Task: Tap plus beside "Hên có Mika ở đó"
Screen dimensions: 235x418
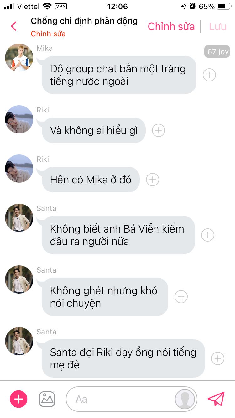Action: [x=153, y=180]
